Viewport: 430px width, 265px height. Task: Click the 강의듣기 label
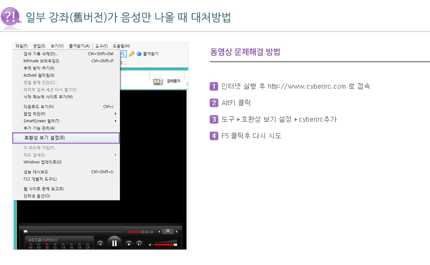[x=173, y=81]
